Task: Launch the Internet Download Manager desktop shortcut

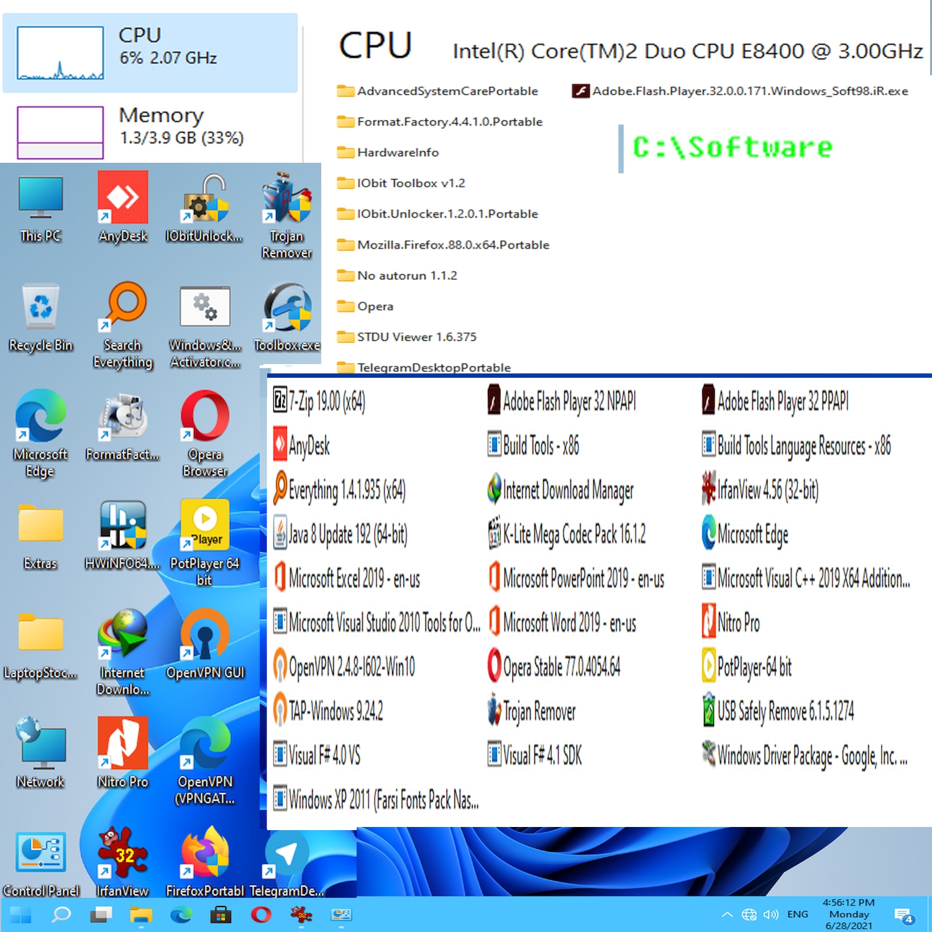Action: tap(122, 653)
